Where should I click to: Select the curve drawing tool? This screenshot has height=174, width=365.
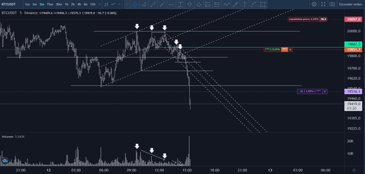point(254,4)
